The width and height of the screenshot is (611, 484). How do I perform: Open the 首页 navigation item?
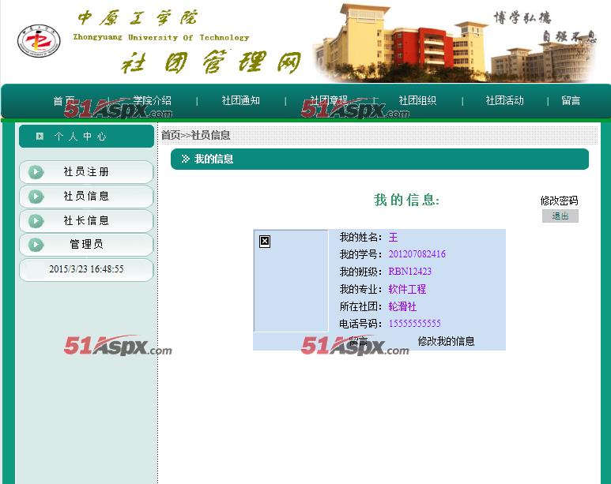tap(64, 101)
